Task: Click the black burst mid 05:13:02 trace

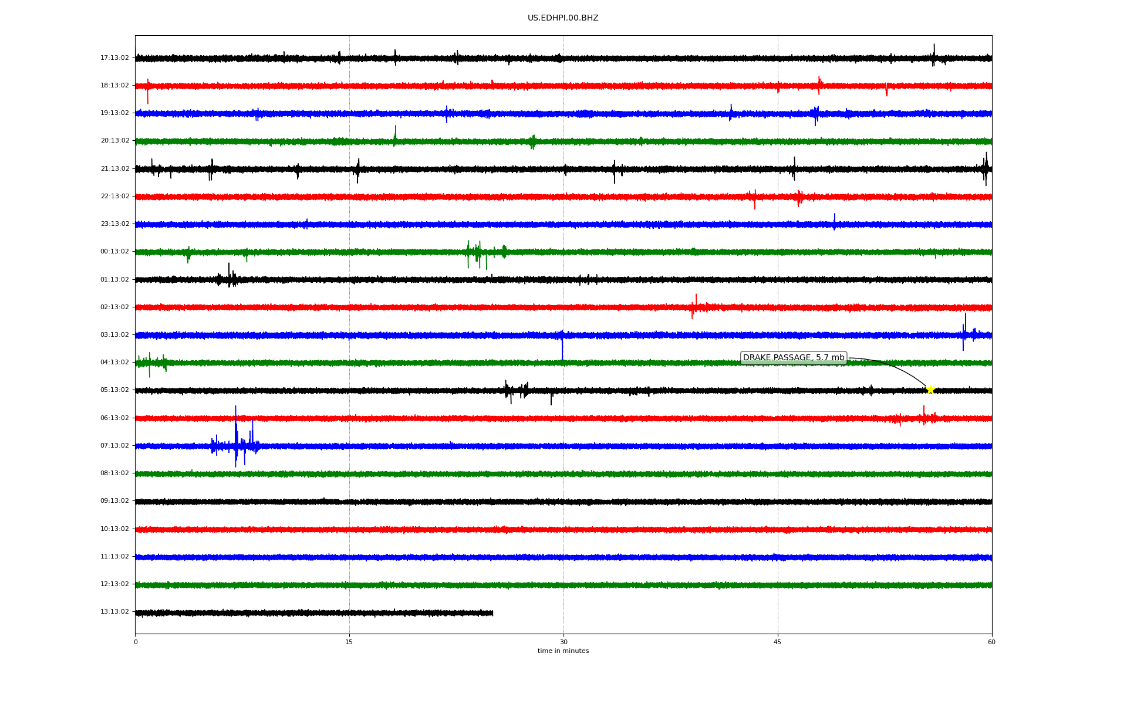Action: click(x=516, y=391)
